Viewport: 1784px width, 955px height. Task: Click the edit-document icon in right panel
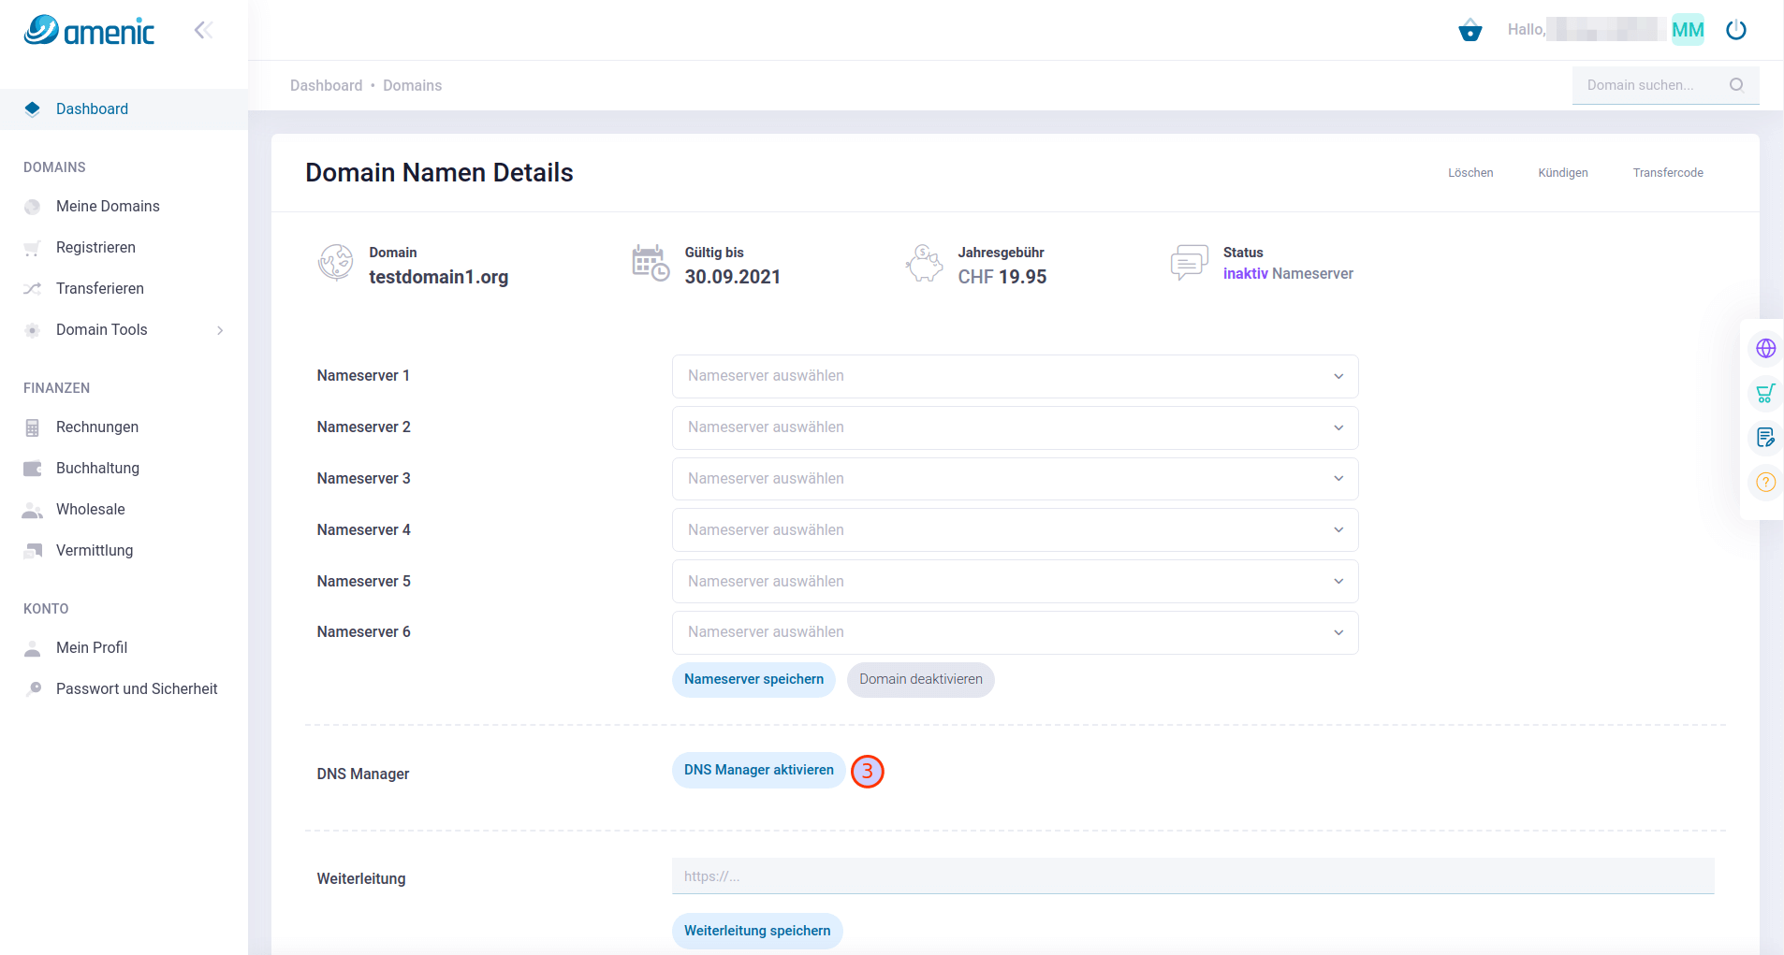pos(1765,437)
